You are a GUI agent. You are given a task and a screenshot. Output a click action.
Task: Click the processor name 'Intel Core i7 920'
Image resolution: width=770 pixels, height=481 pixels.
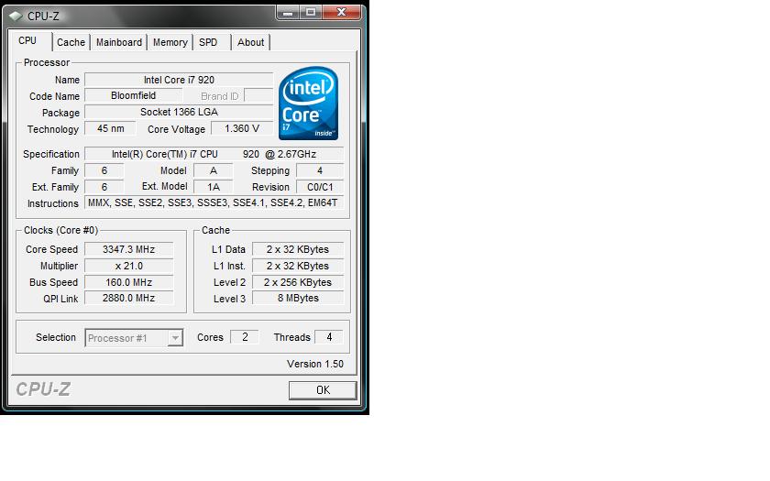[179, 80]
